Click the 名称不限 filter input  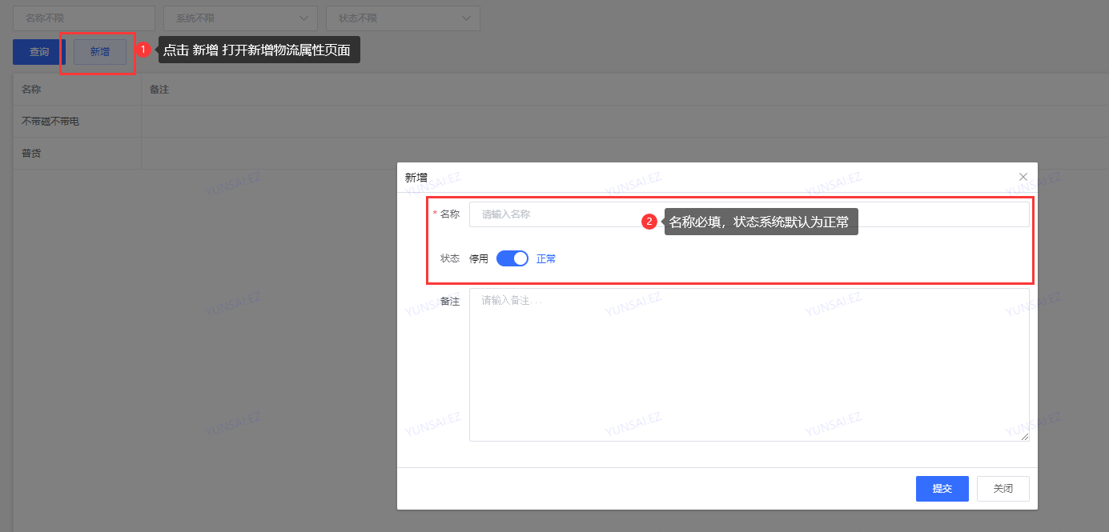(x=84, y=18)
